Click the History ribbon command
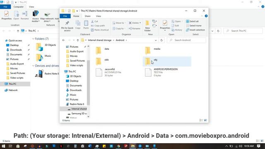The width and height of the screenshot is (265, 149). click(177, 30)
